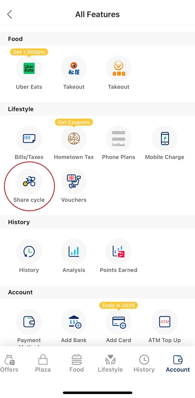Select the Account tab
Image resolution: width=195 pixels, height=398 pixels.
coord(178,364)
